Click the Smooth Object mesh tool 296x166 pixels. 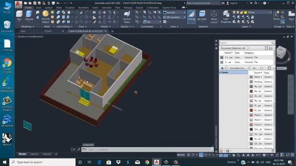pyautogui.click(x=45, y=17)
